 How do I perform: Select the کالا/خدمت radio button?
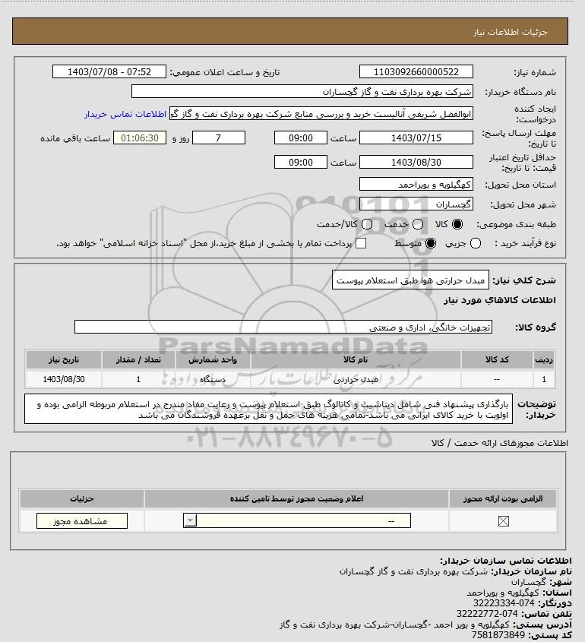coord(367,224)
